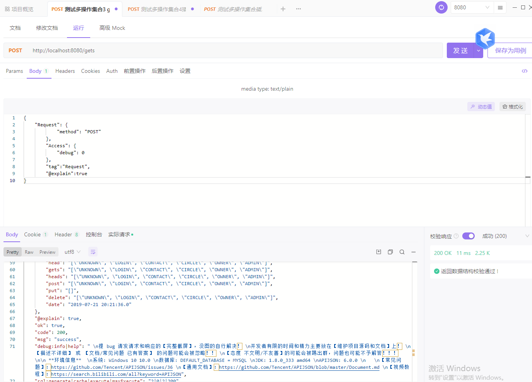Screen dimensions: 532x382
Task: Click the request URL input field
Action: (232, 50)
